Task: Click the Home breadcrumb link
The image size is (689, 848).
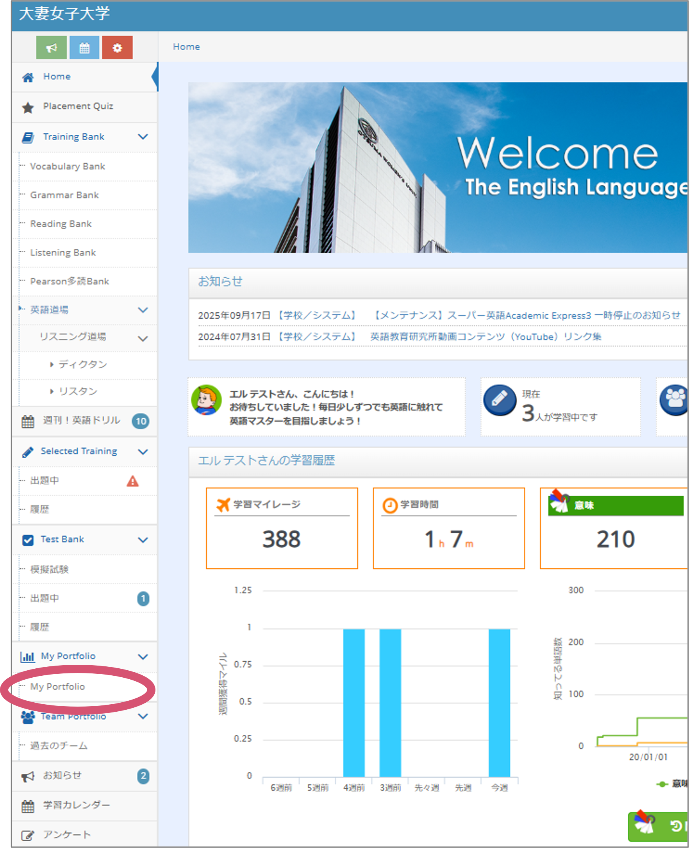Action: pos(186,47)
